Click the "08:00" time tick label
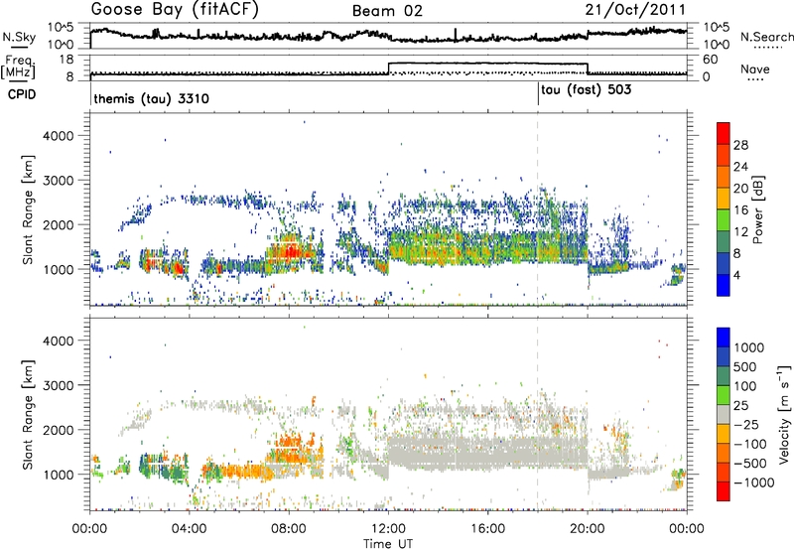Image resolution: width=794 pixels, height=550 pixels. pyautogui.click(x=289, y=529)
